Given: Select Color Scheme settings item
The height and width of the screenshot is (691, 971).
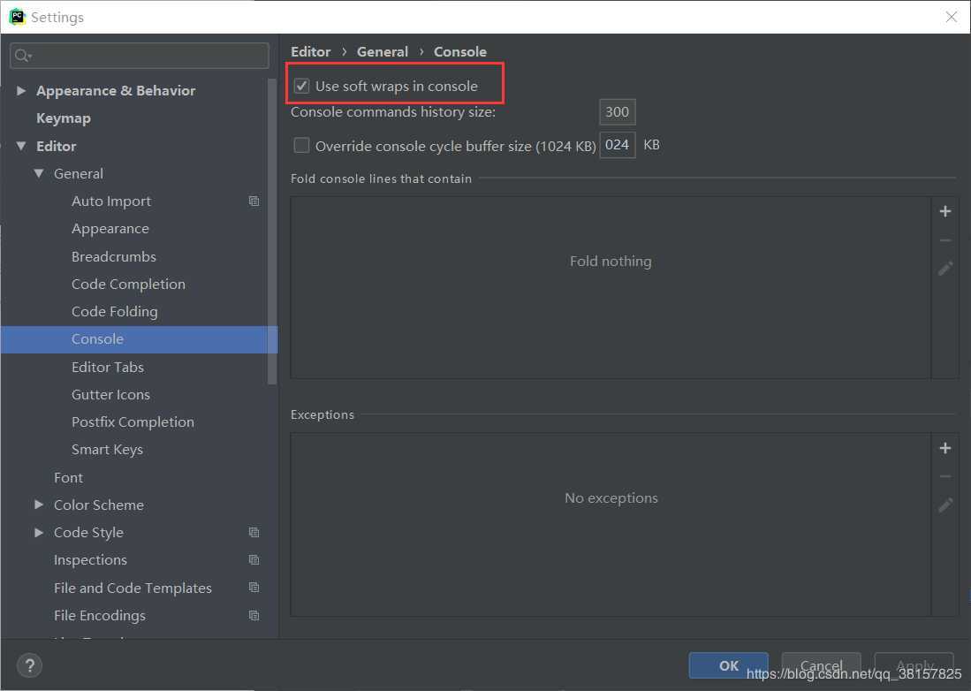Looking at the screenshot, I should tap(98, 505).
